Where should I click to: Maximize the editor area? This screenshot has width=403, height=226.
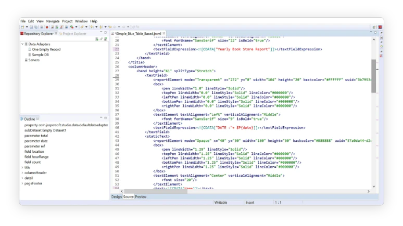click(x=375, y=33)
